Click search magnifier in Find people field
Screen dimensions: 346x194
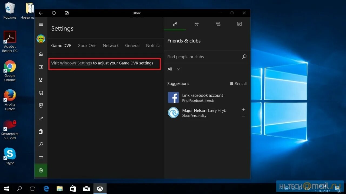(x=244, y=57)
